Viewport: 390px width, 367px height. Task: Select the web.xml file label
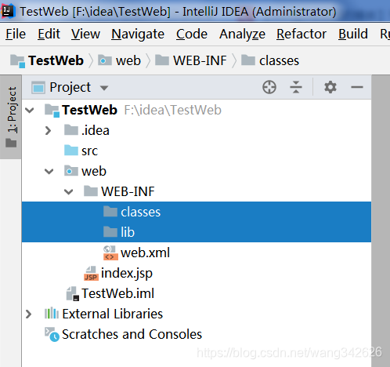pos(145,253)
